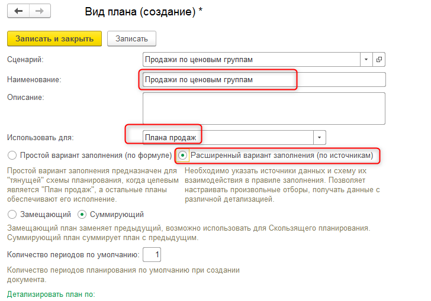Screen dimensions: 431x301
Task: Select 'Расширенный вариант заполнения (по источникам)'
Action: tap(184, 156)
